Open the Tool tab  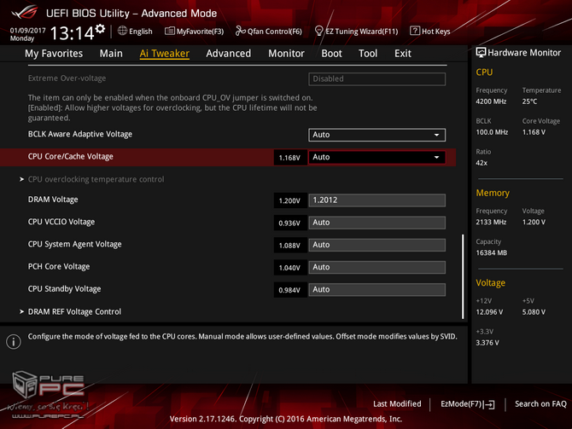tap(368, 53)
